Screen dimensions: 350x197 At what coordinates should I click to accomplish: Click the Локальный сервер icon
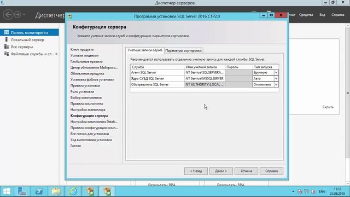click(7, 39)
